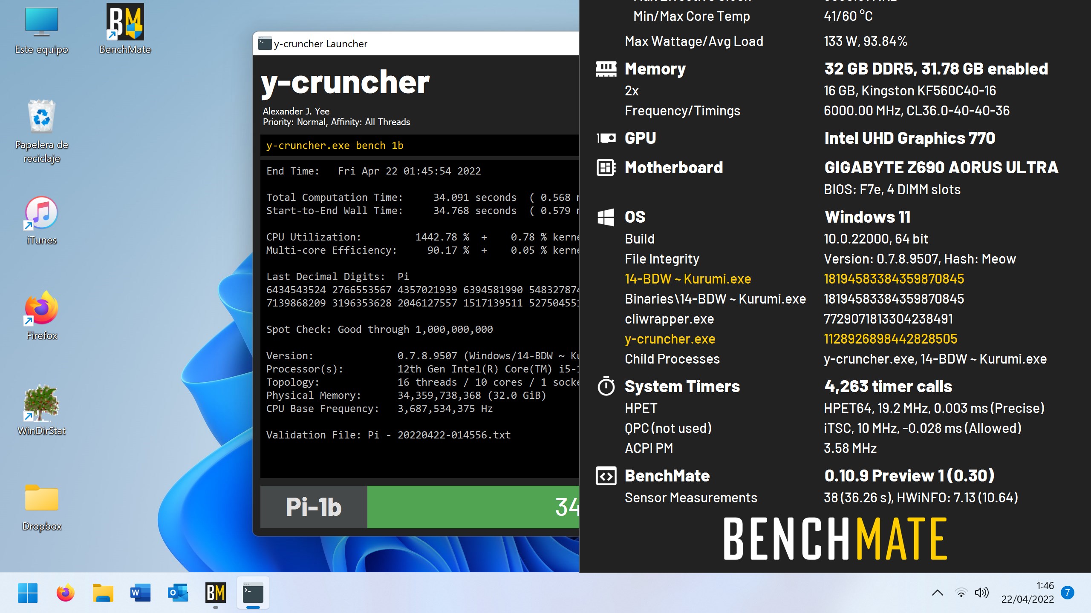
Task: Click Binaries\14-BDW ~ Kurumi.exe entry
Action: point(715,299)
